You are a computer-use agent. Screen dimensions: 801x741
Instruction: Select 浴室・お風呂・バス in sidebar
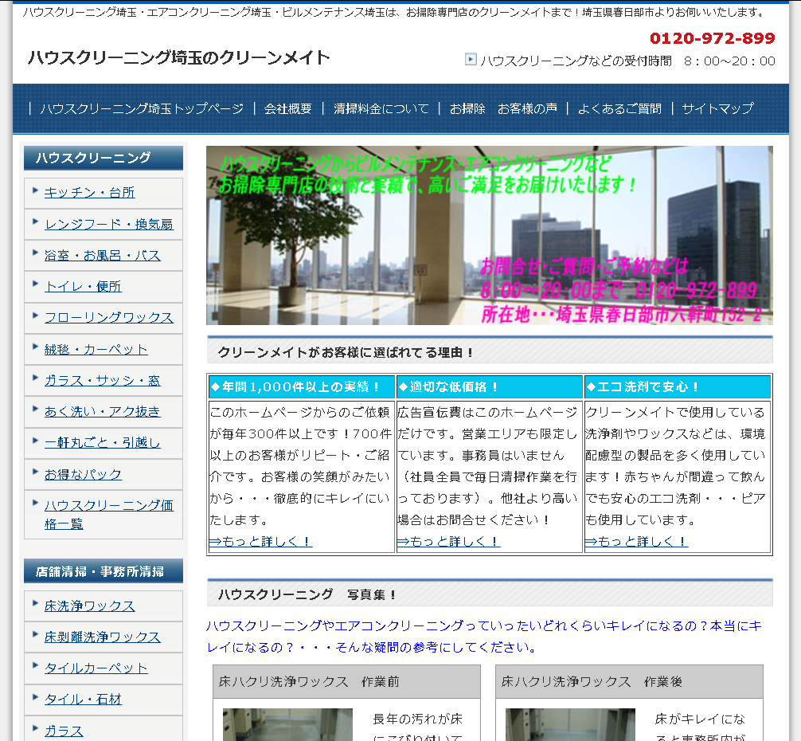[x=102, y=255]
